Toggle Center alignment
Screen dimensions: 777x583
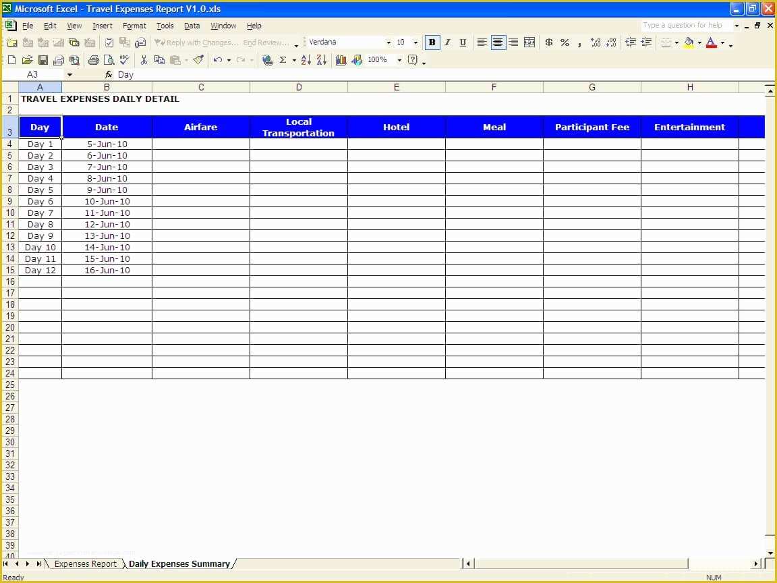coord(498,43)
